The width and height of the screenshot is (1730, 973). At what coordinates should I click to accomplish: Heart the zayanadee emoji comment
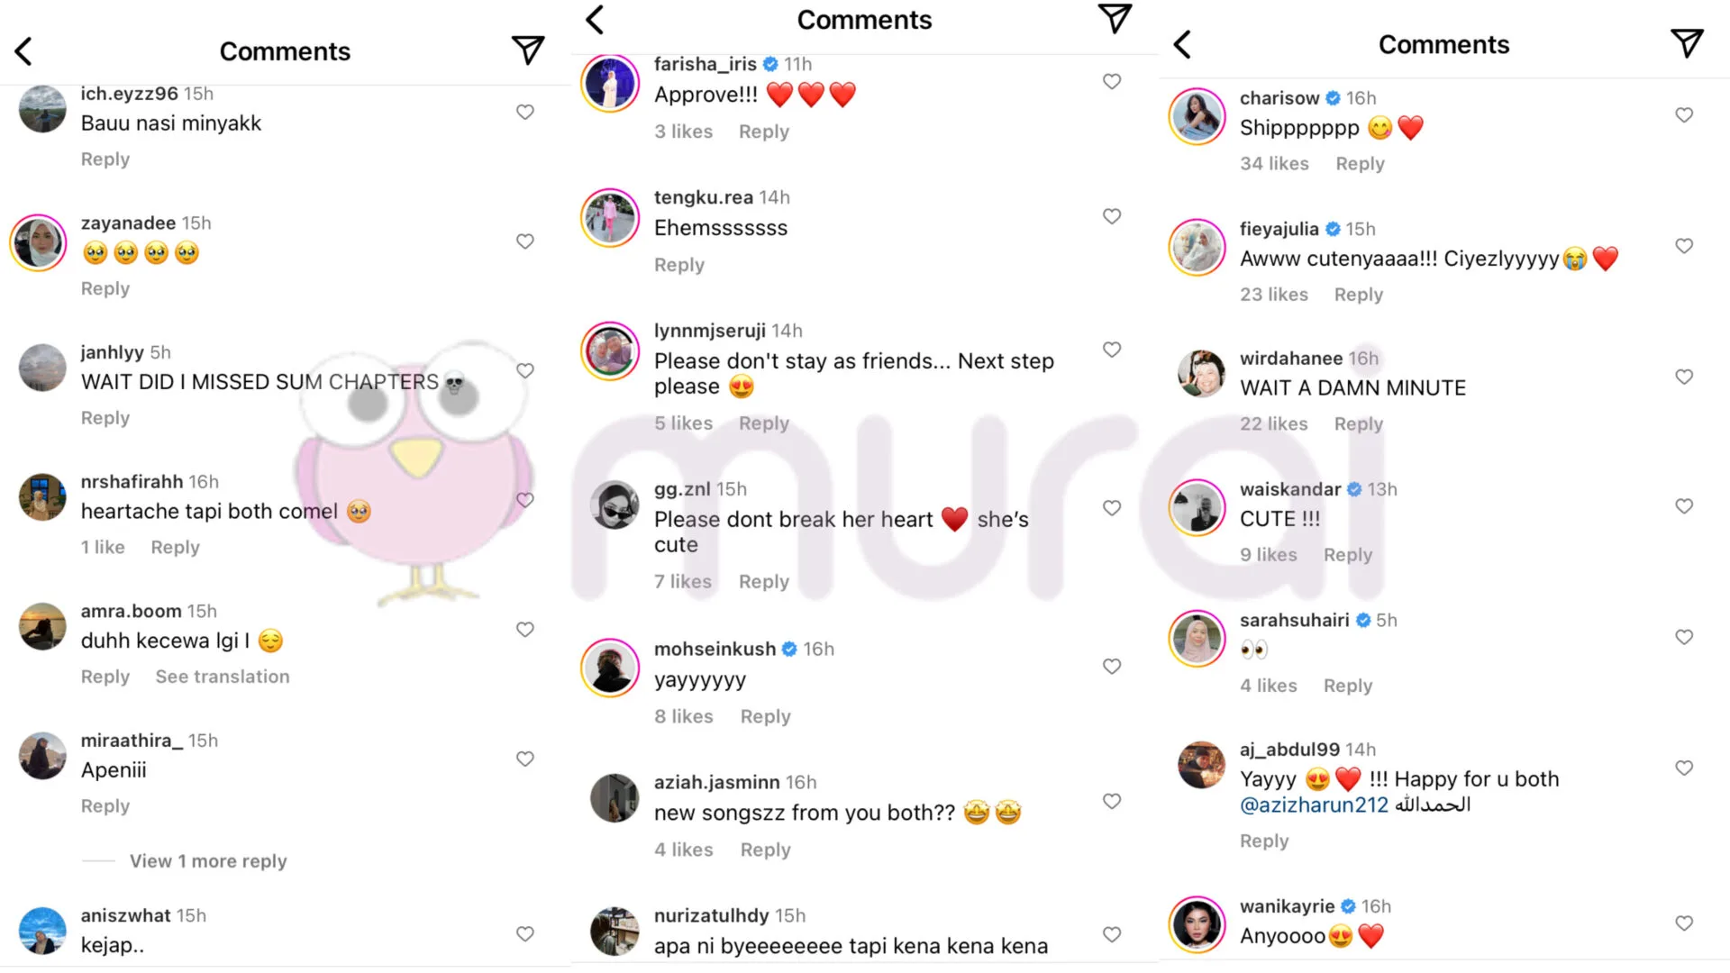[x=525, y=241]
